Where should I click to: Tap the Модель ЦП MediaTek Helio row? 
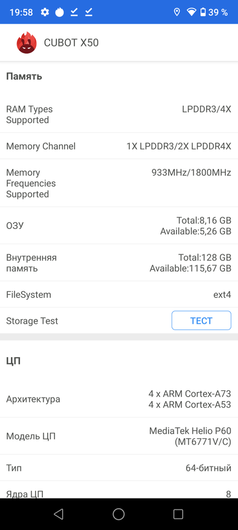119,436
